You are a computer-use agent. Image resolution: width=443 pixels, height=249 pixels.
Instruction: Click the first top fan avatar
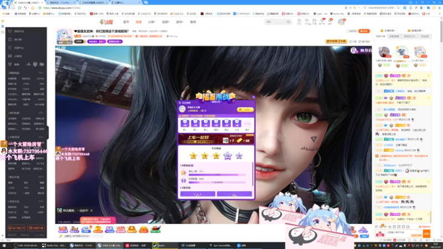click(x=384, y=52)
